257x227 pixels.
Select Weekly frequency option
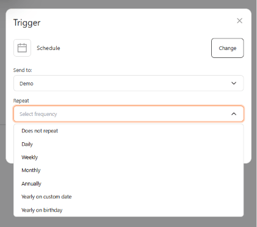tap(129, 157)
